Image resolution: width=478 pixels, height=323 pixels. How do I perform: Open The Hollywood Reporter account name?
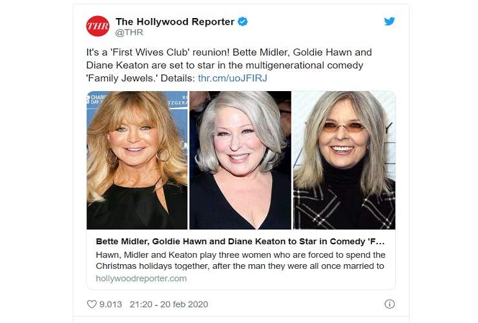tap(175, 22)
